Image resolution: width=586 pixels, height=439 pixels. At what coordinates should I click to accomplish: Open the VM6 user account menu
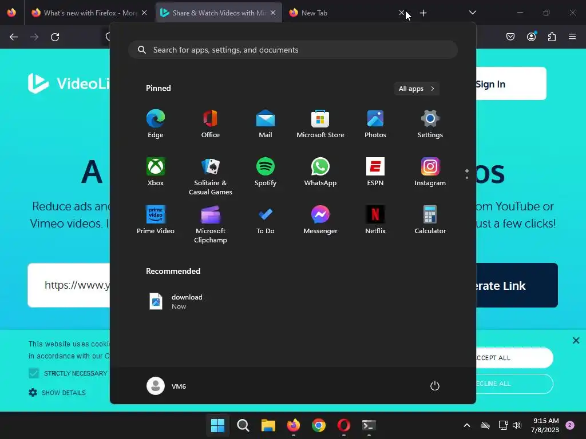[x=167, y=386]
